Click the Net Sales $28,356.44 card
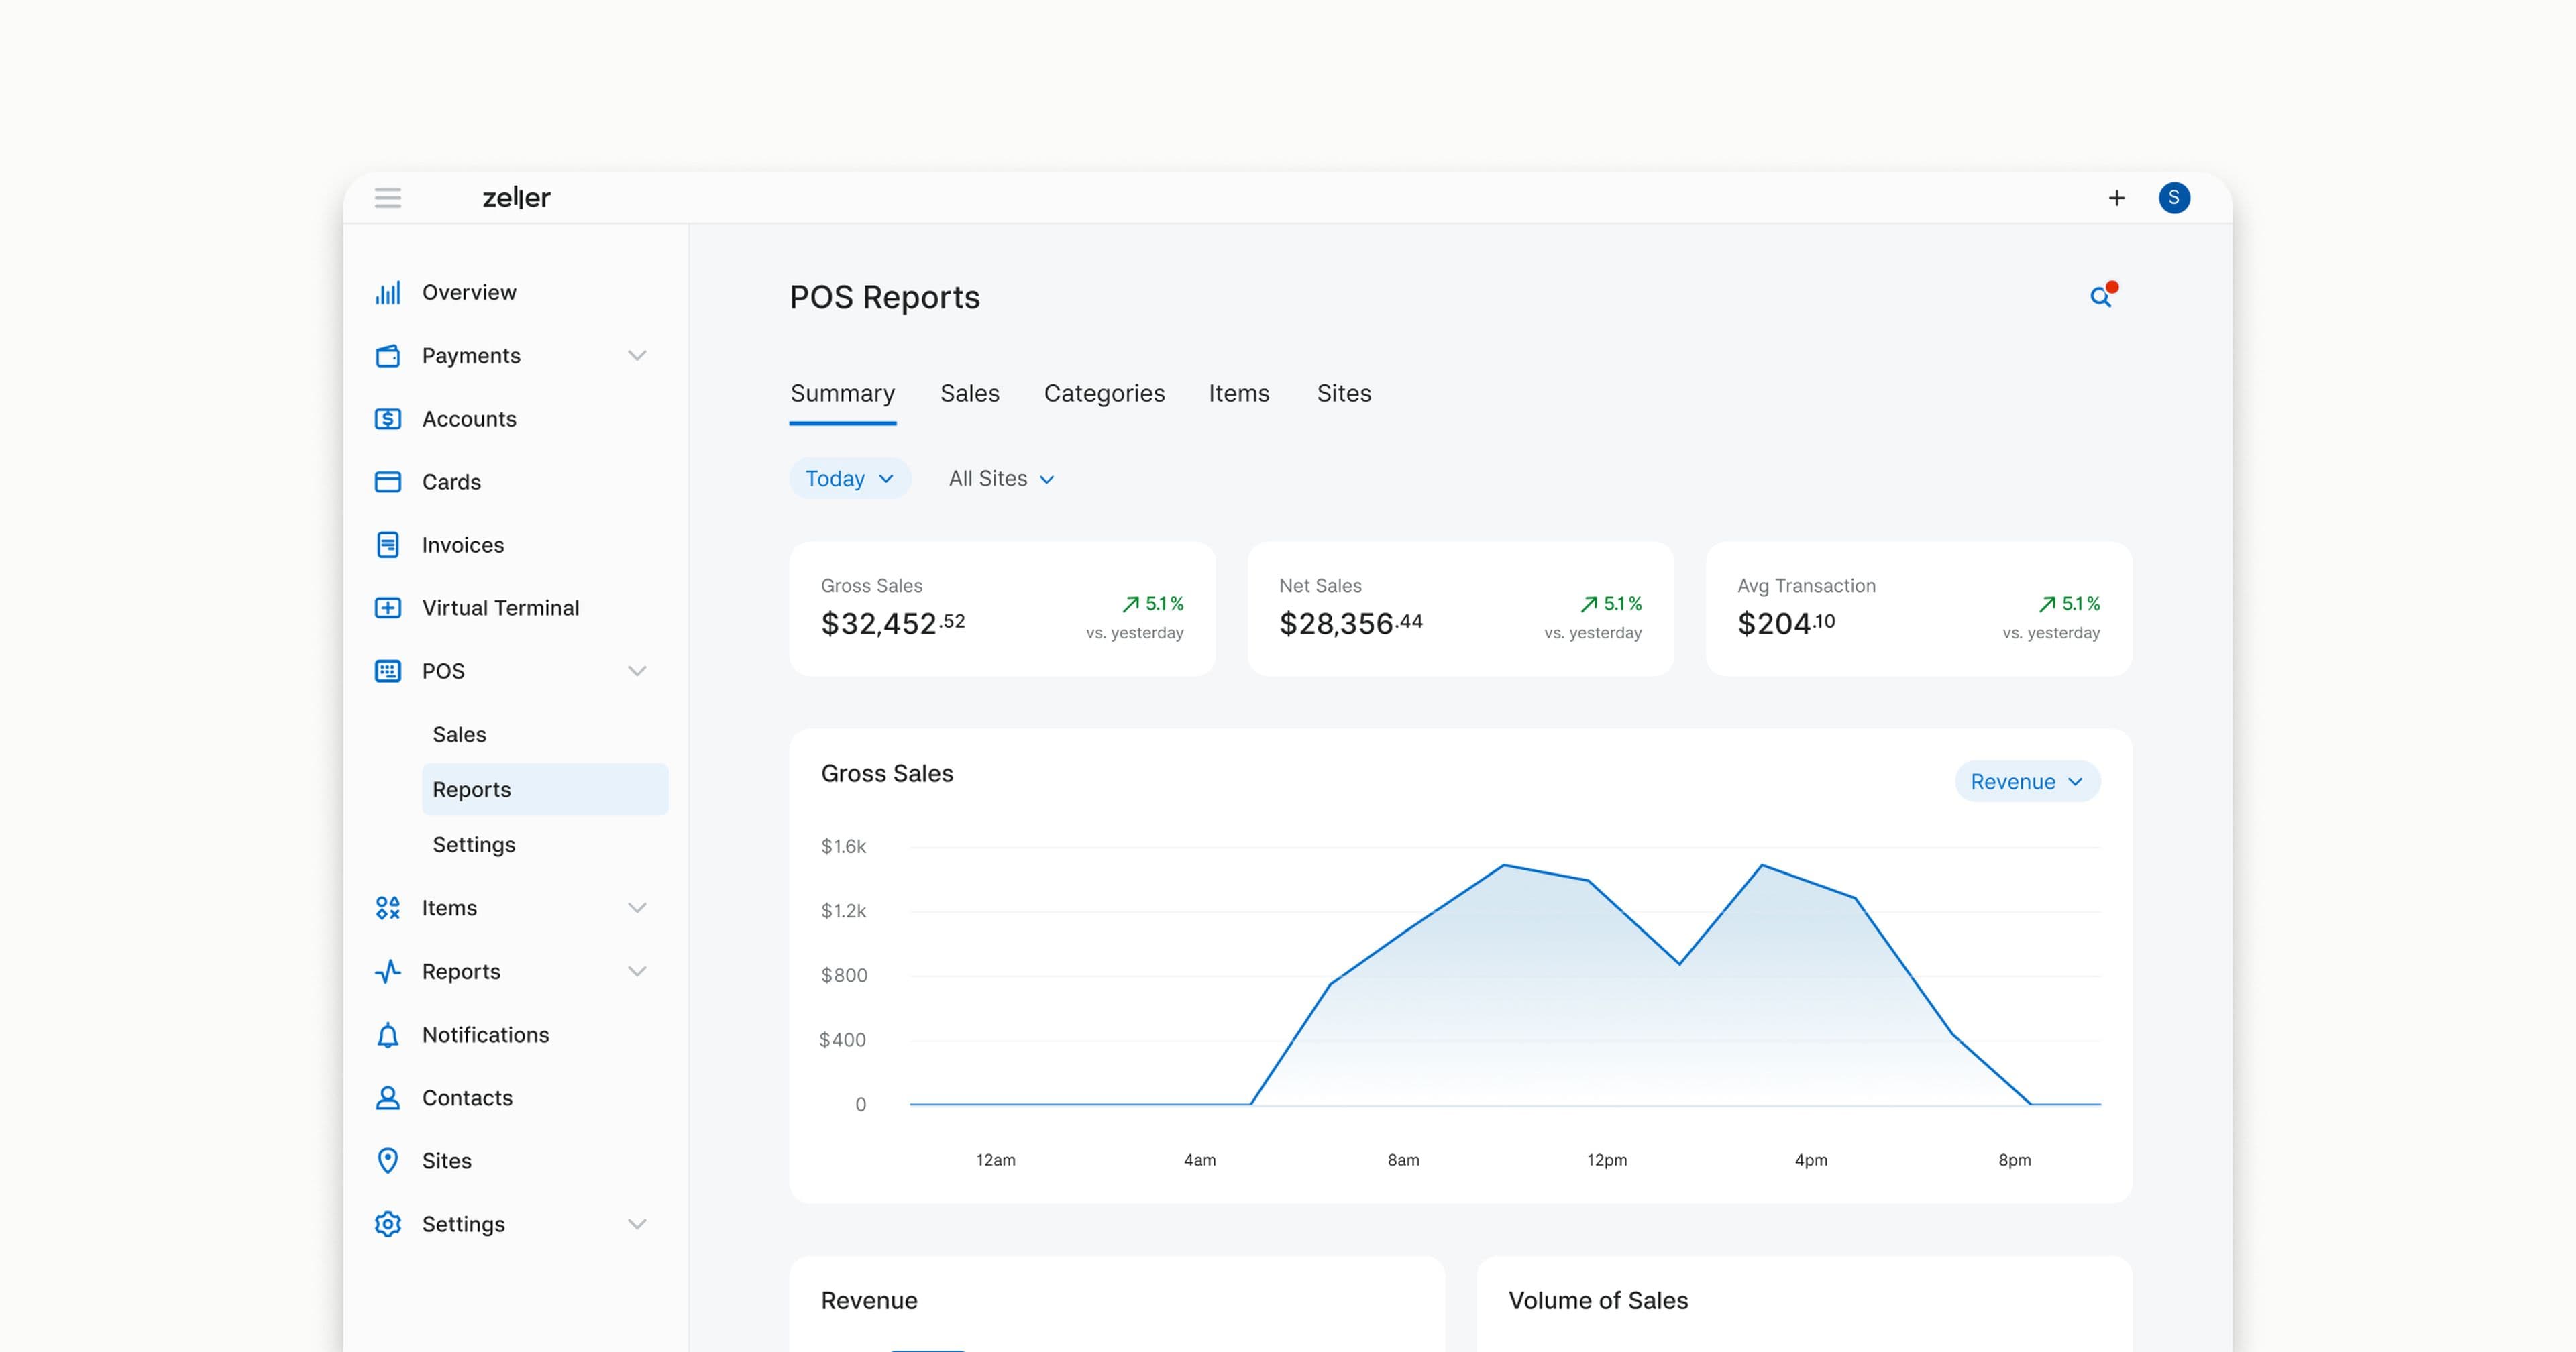Screen dimensions: 2576x1352 tap(1460, 608)
